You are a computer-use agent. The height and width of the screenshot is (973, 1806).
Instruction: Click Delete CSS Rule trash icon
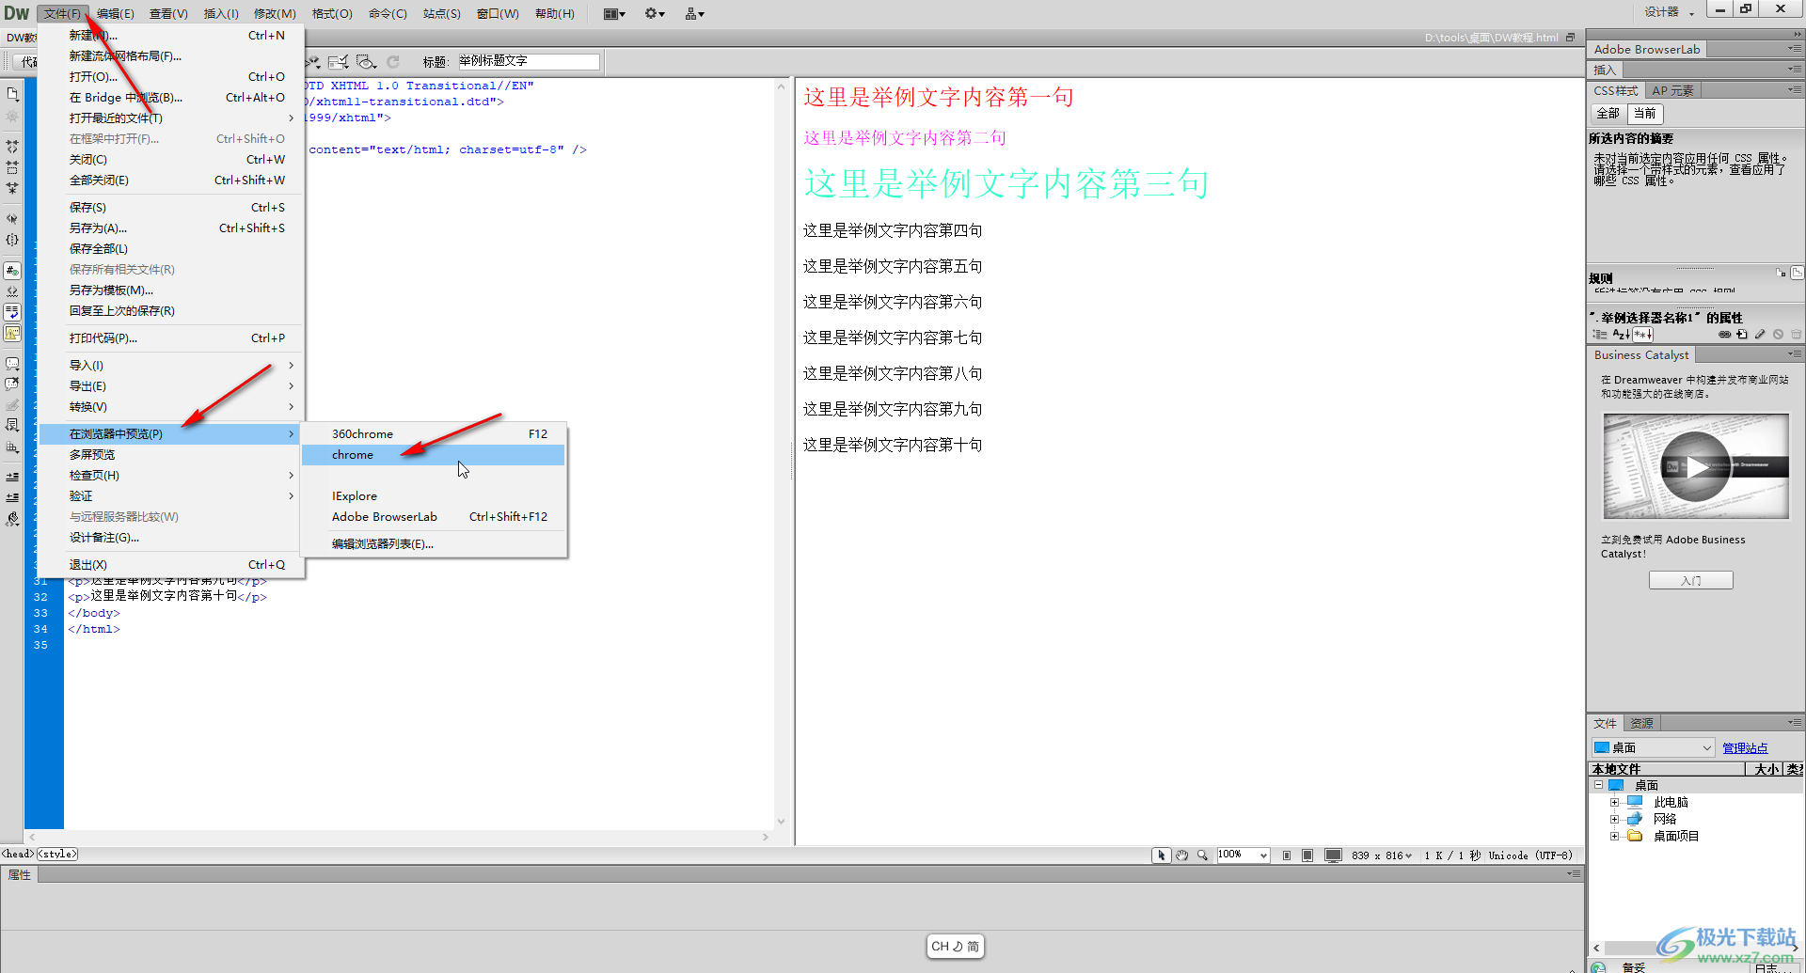(1796, 335)
